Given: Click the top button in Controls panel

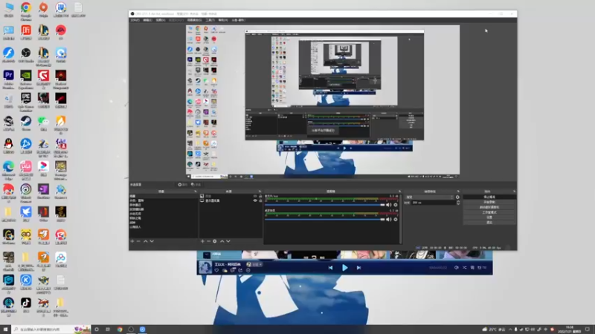Looking at the screenshot, I should [x=489, y=197].
